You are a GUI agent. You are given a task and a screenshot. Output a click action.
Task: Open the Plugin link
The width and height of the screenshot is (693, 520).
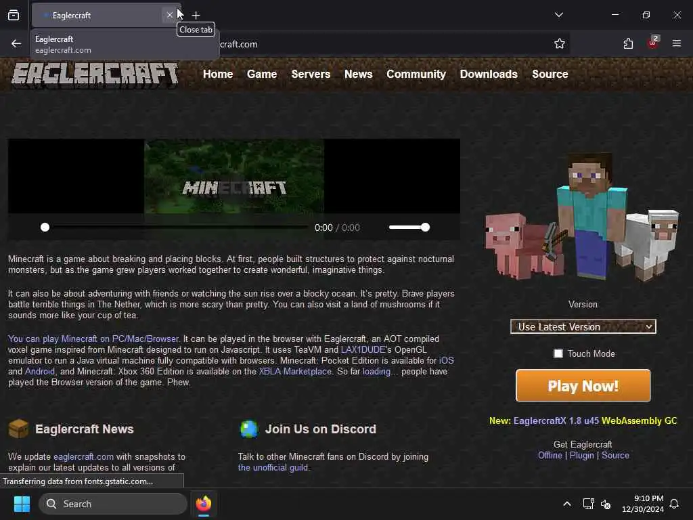click(581, 455)
